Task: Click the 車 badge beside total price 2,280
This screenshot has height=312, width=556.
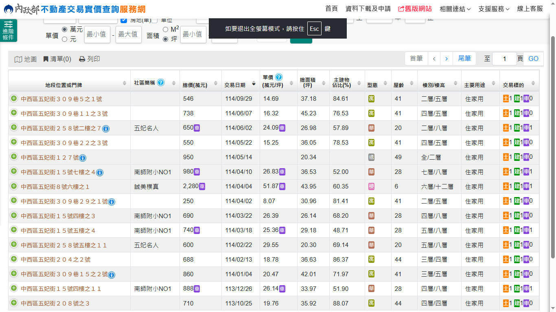Action: coord(202,186)
